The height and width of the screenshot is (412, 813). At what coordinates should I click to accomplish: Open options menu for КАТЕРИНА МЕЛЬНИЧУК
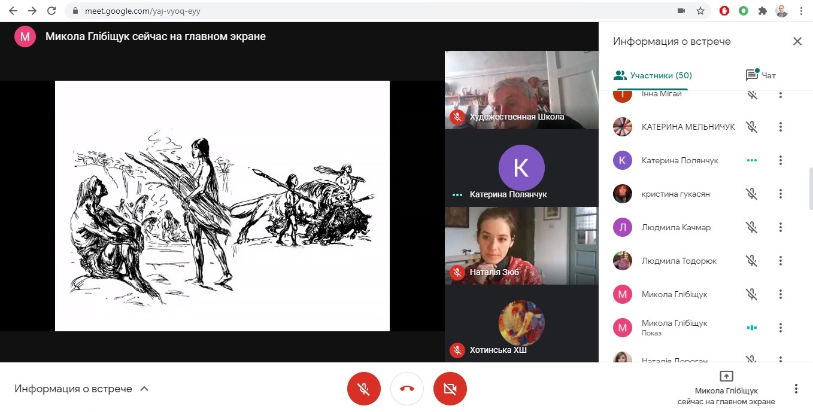pyautogui.click(x=781, y=127)
